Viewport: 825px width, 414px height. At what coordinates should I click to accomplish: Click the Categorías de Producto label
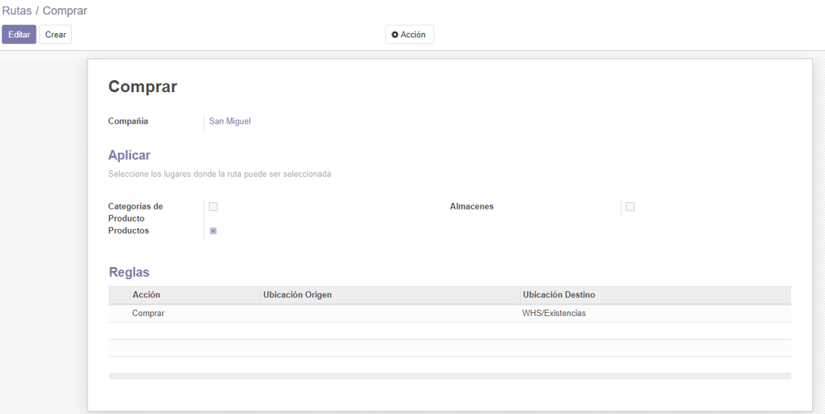[136, 212]
